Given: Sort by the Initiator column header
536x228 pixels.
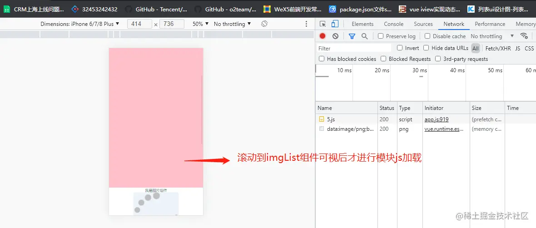Looking at the screenshot, I should (447, 108).
